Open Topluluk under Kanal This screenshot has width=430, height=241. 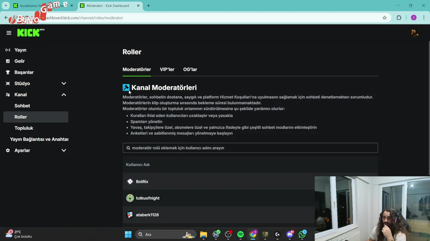tap(24, 128)
